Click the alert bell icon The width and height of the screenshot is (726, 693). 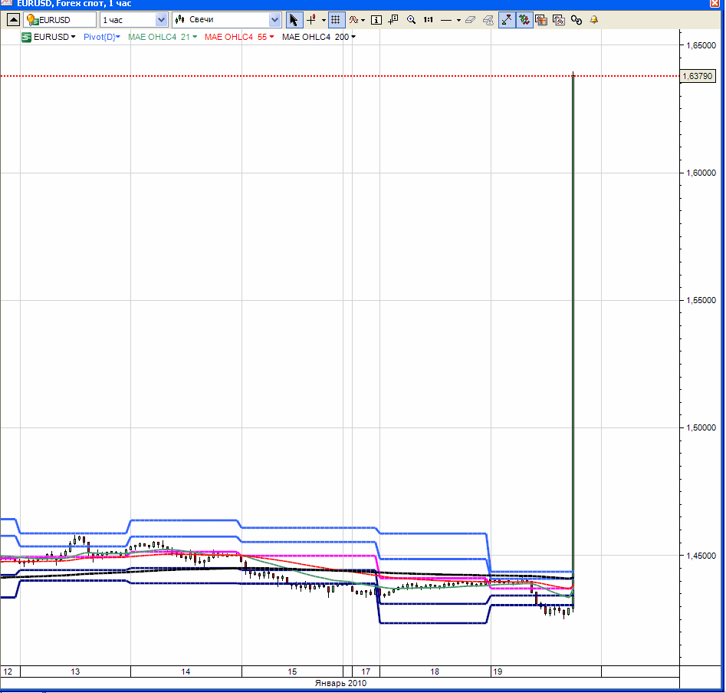click(594, 20)
